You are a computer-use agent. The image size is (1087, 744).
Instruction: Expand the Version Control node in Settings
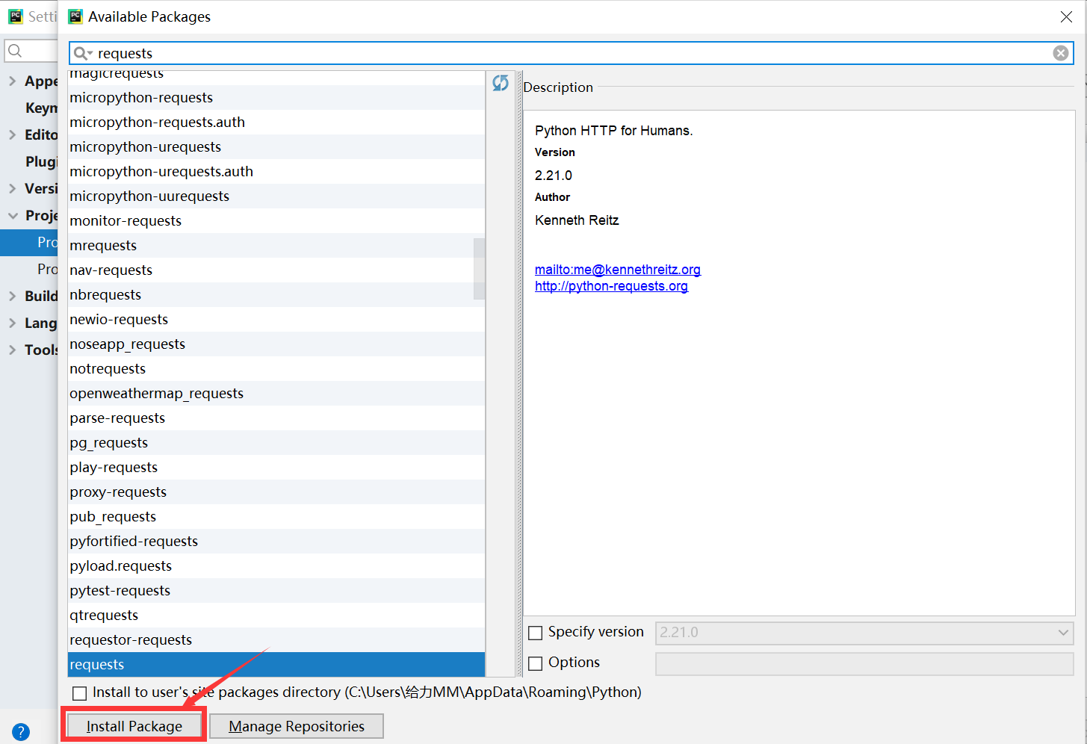[12, 188]
